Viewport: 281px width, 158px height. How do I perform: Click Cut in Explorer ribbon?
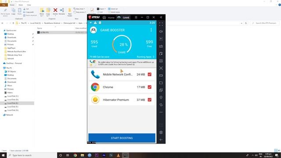pos(26,9)
